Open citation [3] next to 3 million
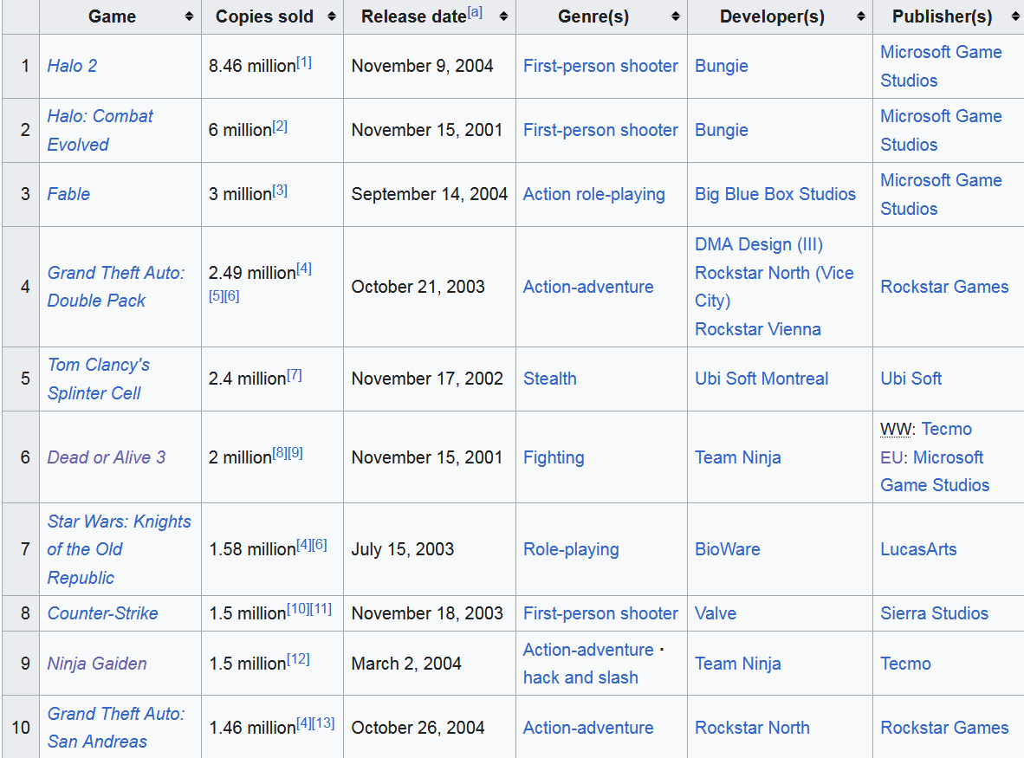 (x=280, y=190)
